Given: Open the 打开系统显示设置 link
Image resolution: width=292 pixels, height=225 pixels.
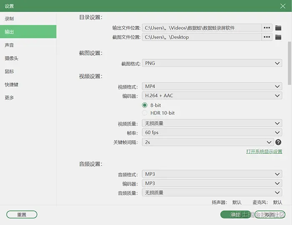Looking at the screenshot, I should tap(264, 151).
